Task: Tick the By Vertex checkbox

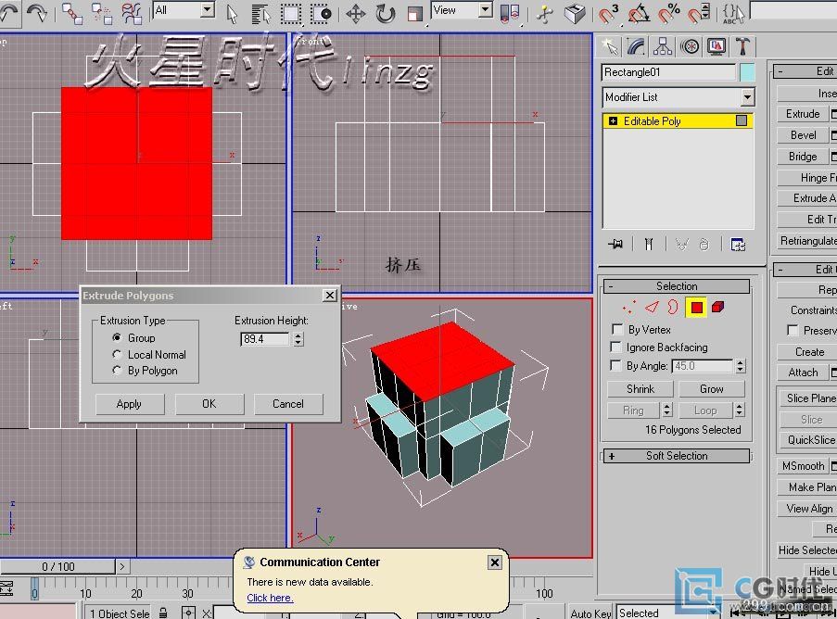Action: (x=617, y=330)
